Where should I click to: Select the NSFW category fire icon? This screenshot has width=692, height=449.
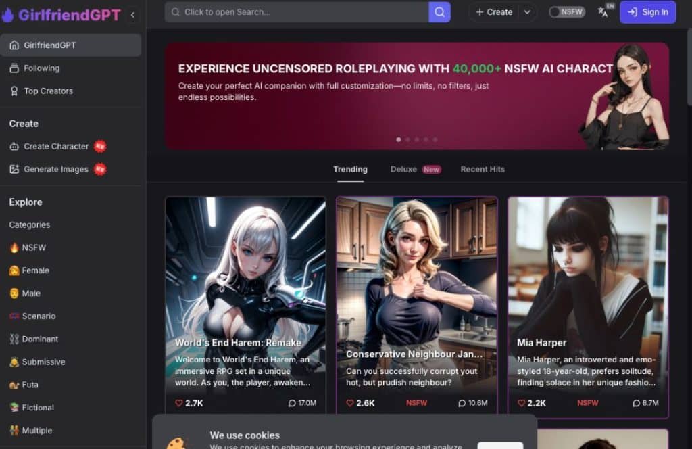(x=14, y=247)
